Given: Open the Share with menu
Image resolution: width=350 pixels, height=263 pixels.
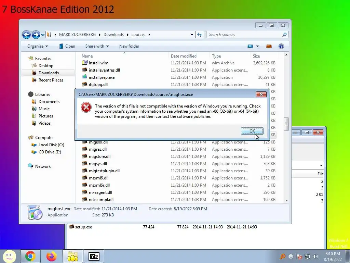Looking at the screenshot, I should pyautogui.click(x=97, y=46).
